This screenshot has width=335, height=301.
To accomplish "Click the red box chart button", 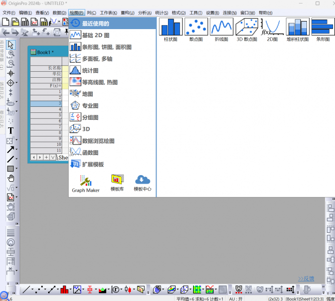I will (90, 289).
